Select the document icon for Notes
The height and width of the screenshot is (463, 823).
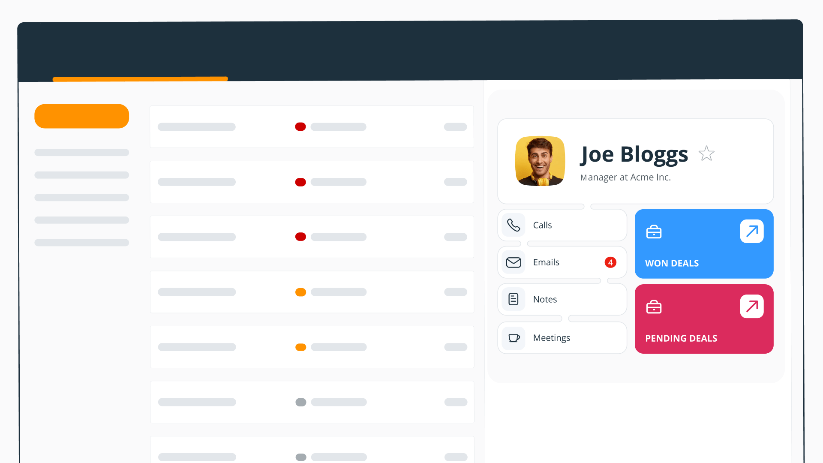pyautogui.click(x=514, y=299)
